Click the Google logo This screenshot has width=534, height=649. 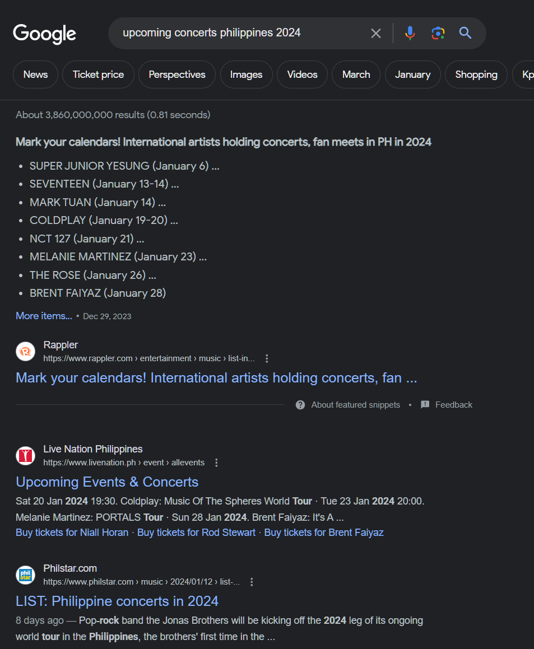pyautogui.click(x=44, y=34)
